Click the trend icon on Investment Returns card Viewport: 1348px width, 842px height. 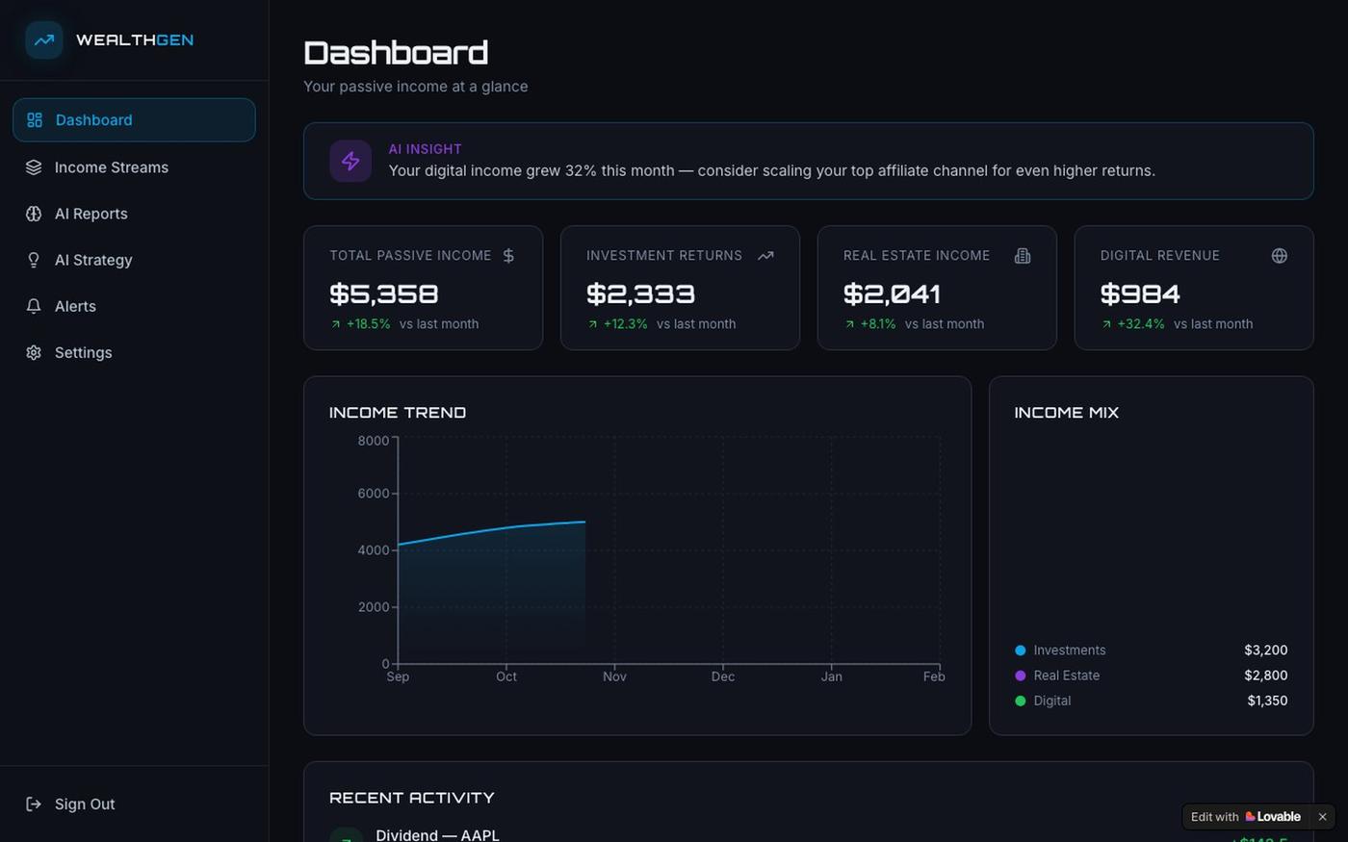click(x=765, y=255)
